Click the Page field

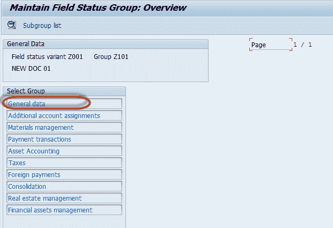coord(271,45)
